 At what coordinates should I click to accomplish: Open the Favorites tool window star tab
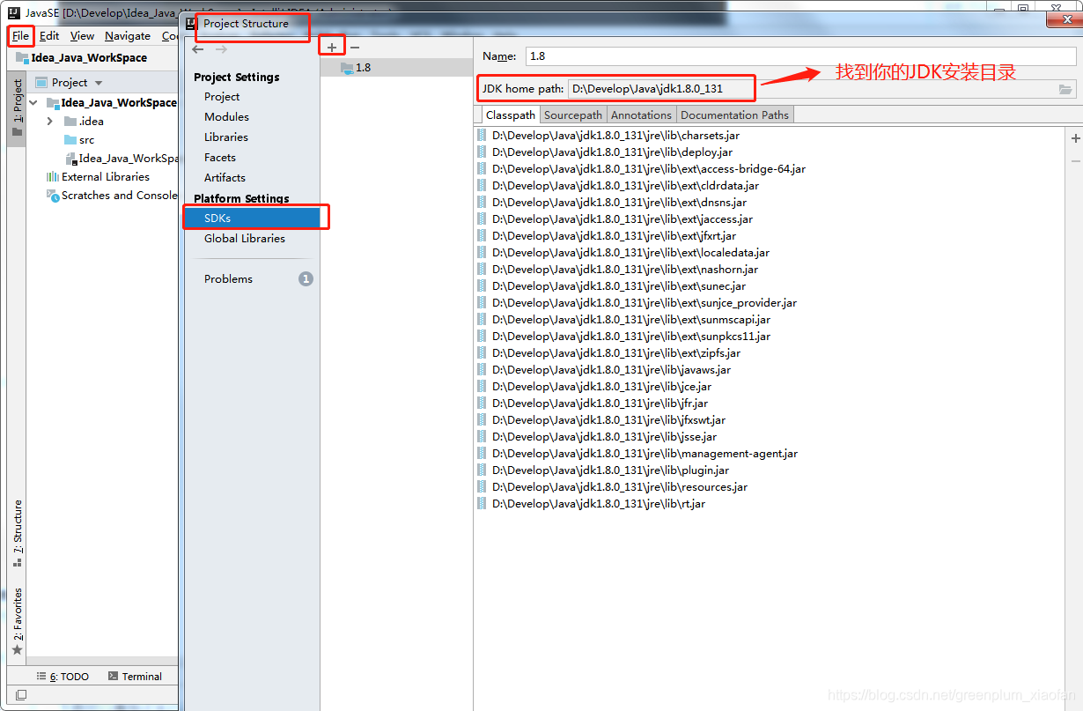pos(17,622)
